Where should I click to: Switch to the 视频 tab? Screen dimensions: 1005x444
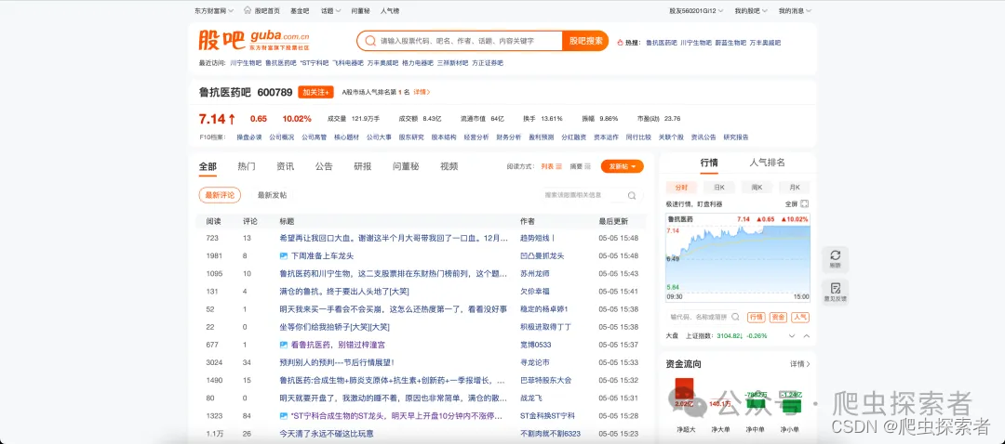[449, 166]
